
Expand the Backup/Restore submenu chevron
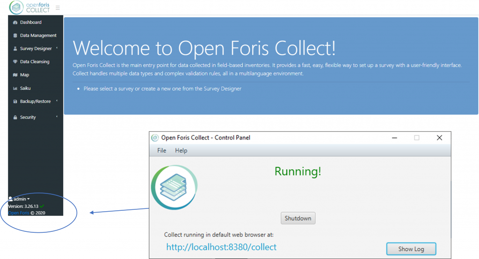(x=57, y=101)
